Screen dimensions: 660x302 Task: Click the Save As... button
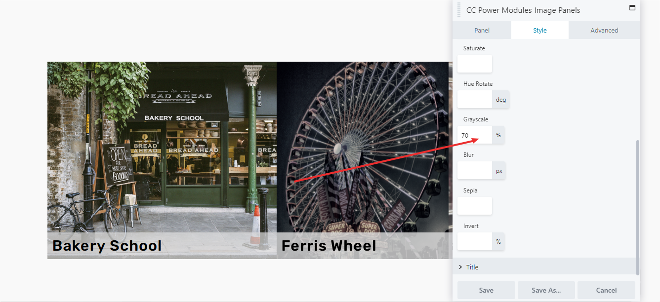coord(546,290)
